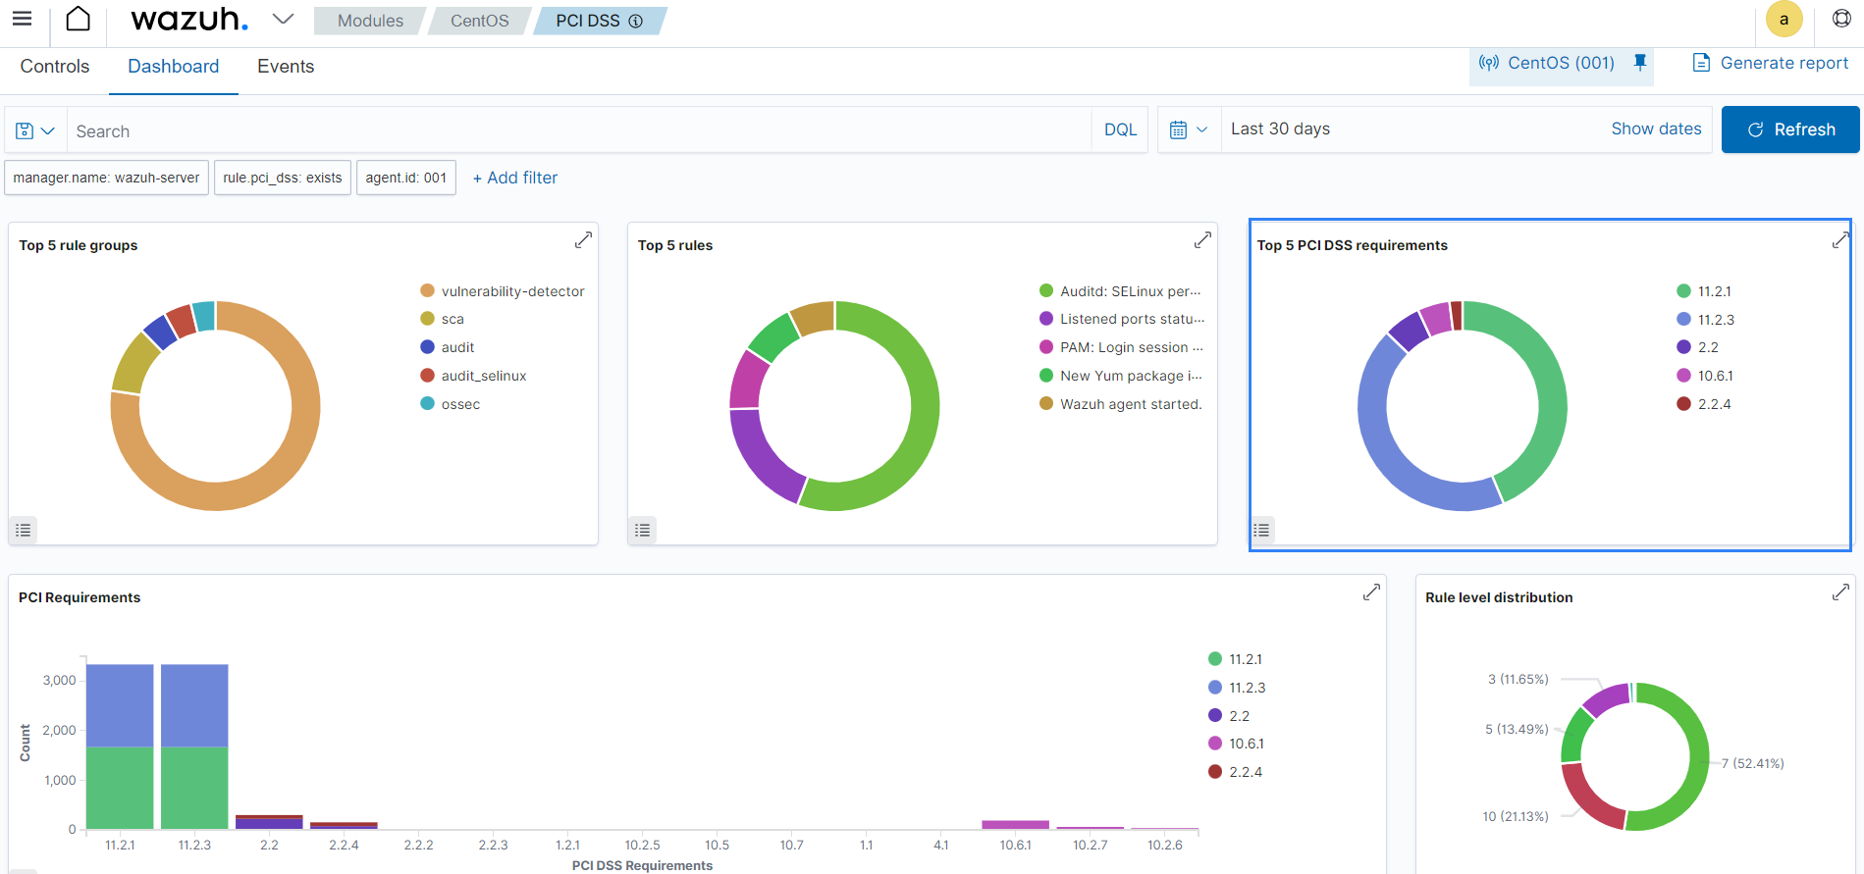
Task: Maximize Top 5 rules panel
Action: point(1202,239)
